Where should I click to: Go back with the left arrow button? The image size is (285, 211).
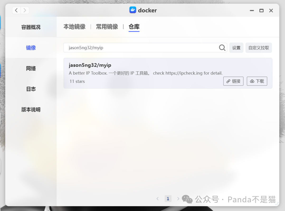click(x=16, y=10)
